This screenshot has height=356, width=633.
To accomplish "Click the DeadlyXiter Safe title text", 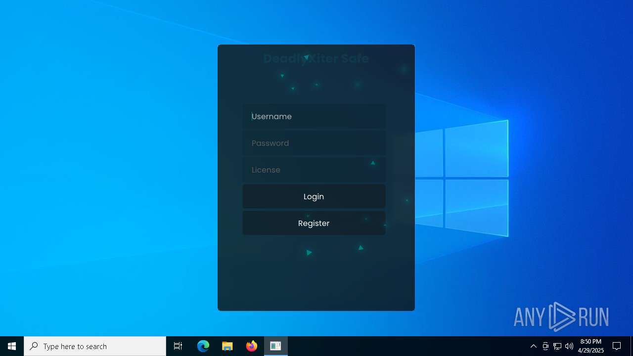I will (316, 58).
